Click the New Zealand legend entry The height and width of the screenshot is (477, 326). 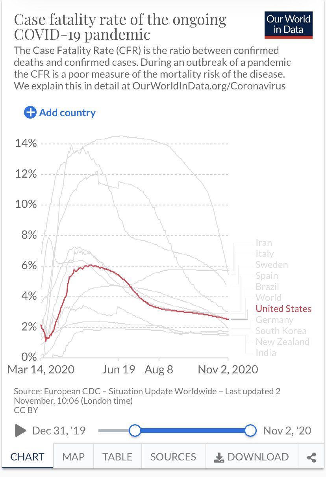tap(283, 342)
